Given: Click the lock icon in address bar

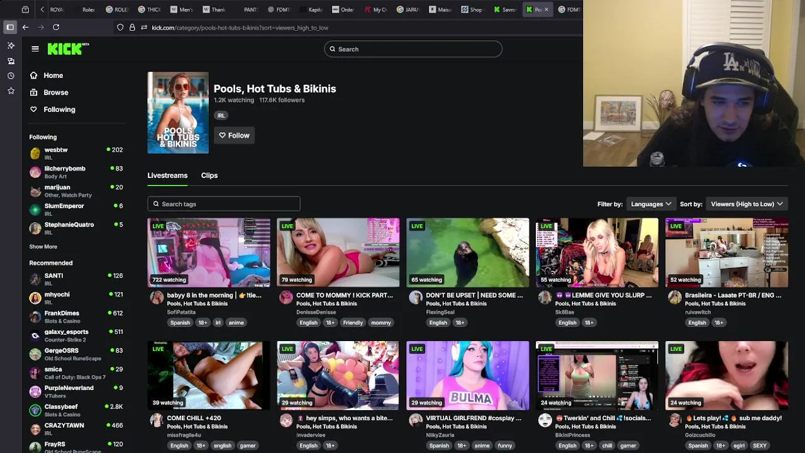Looking at the screenshot, I should pos(132,28).
